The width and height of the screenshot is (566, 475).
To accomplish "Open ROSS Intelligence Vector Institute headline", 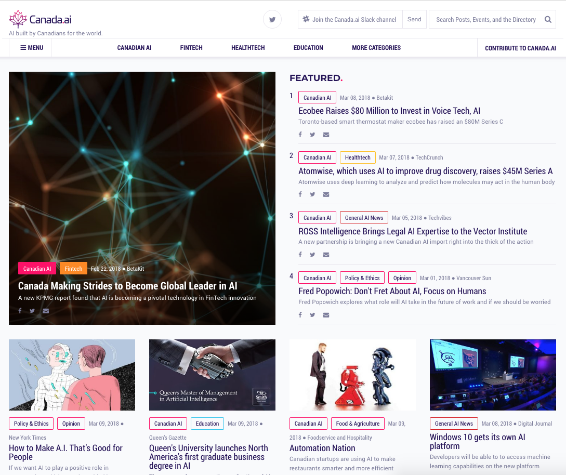I will point(413,231).
